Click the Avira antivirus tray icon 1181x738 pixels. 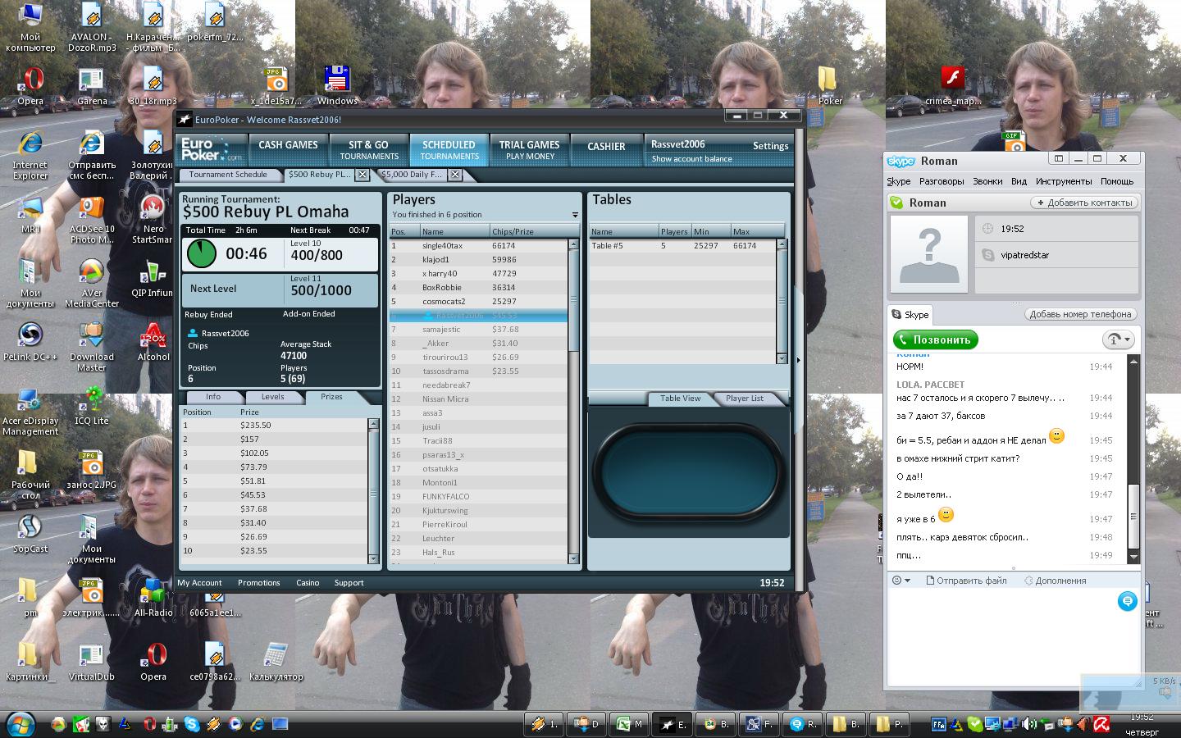click(1101, 724)
